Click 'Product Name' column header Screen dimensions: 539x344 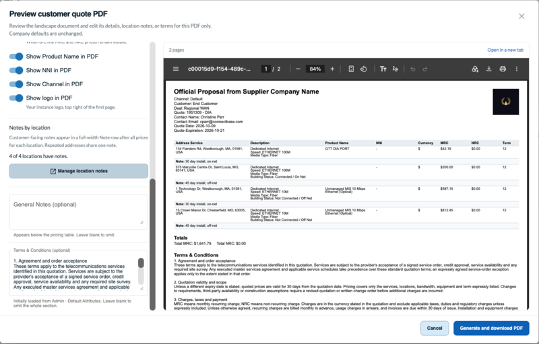point(337,143)
